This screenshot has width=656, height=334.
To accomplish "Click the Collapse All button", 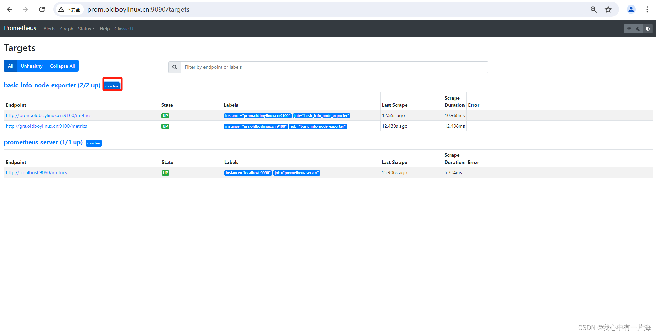I will coord(62,66).
